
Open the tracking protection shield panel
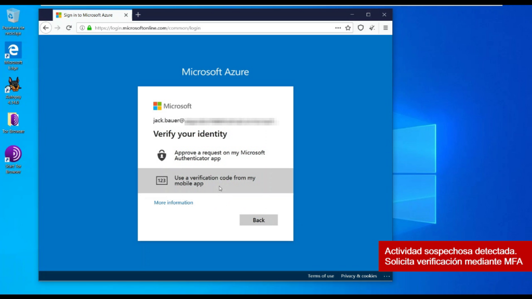click(361, 28)
